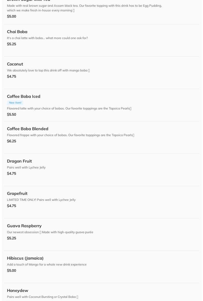Image resolution: width=203 pixels, height=301 pixels.
Task: Click the Dragon Fruit Lychee Jelly description
Action: [x=26, y=167]
